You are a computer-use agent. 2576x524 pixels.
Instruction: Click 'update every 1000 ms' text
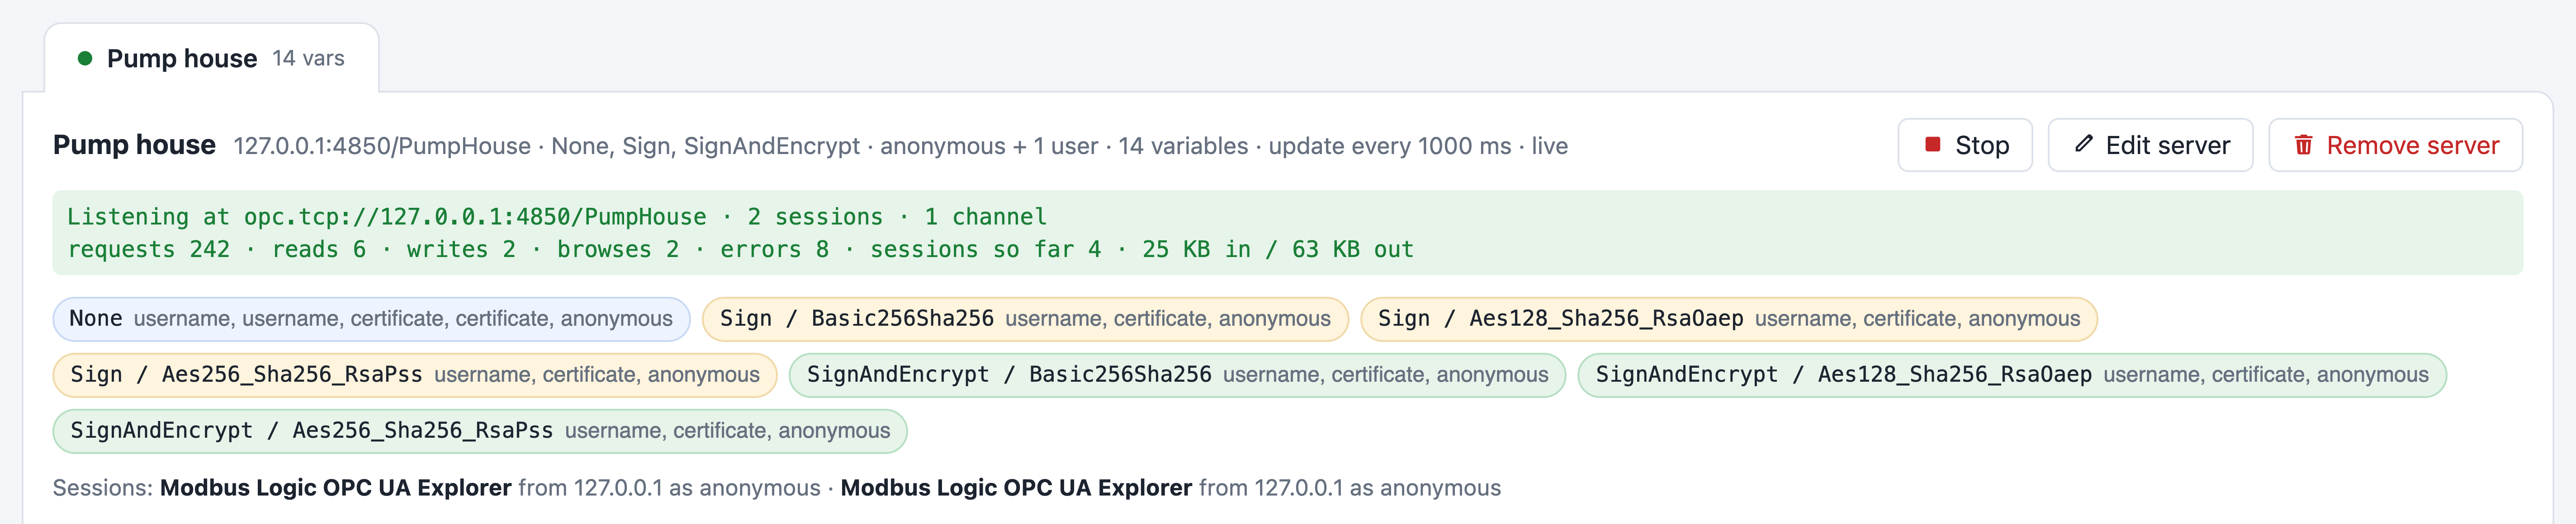(x=1390, y=147)
